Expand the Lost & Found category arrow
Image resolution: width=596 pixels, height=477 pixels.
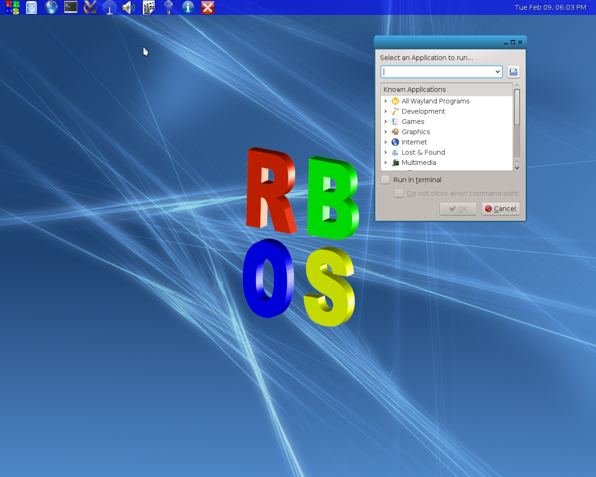pos(386,152)
